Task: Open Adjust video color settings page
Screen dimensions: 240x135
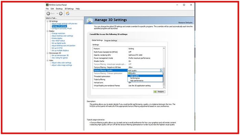Action: coord(61,63)
